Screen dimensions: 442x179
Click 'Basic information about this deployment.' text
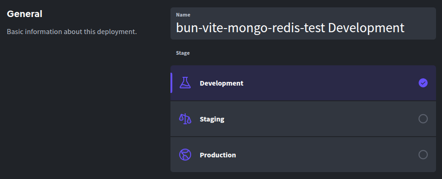pyautogui.click(x=72, y=32)
